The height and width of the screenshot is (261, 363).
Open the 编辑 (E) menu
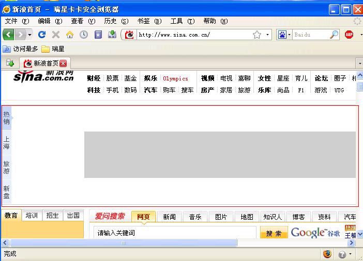[50, 21]
